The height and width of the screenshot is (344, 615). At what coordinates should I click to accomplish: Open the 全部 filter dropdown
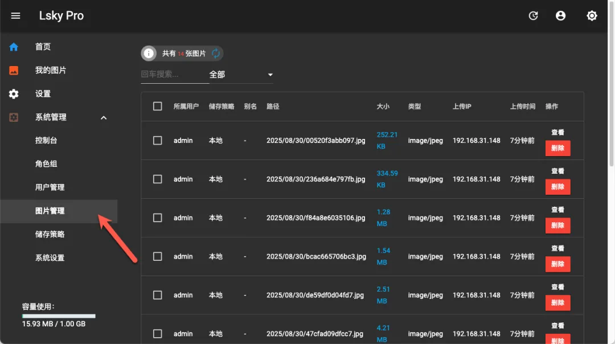click(241, 75)
